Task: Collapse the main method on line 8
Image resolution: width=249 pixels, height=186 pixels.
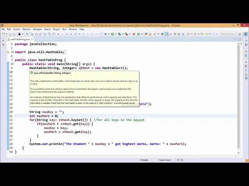Action: pos(14,64)
